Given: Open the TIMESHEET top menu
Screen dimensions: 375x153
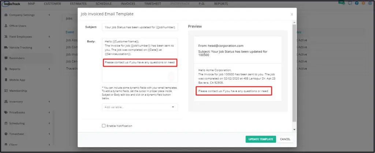Looking at the screenshot, I should [x=153, y=4].
